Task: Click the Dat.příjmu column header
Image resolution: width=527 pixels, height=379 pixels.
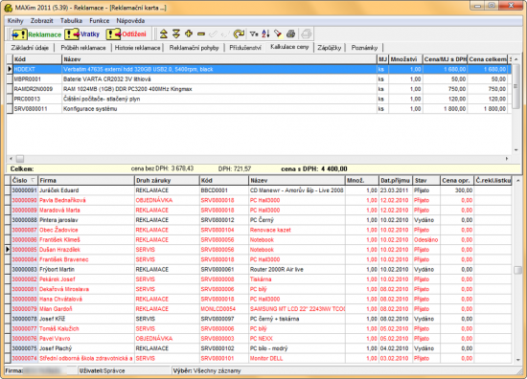Action: (396, 180)
